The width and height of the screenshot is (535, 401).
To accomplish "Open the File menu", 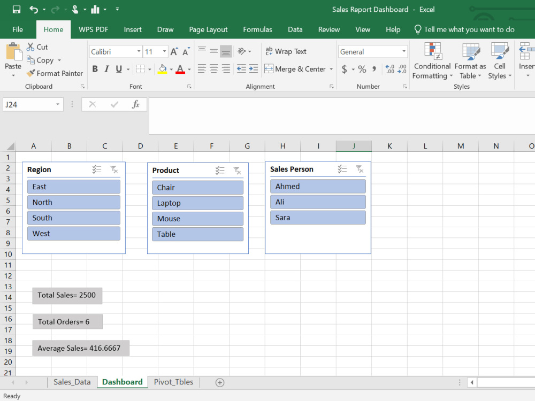I will coord(18,29).
